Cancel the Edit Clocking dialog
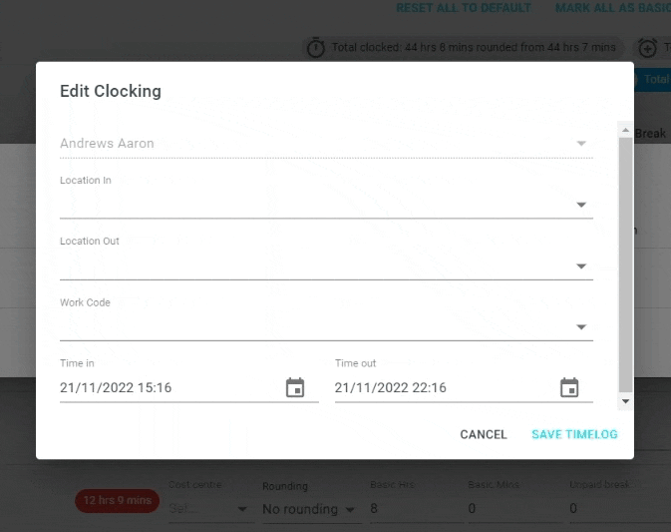The width and height of the screenshot is (671, 532). click(484, 434)
